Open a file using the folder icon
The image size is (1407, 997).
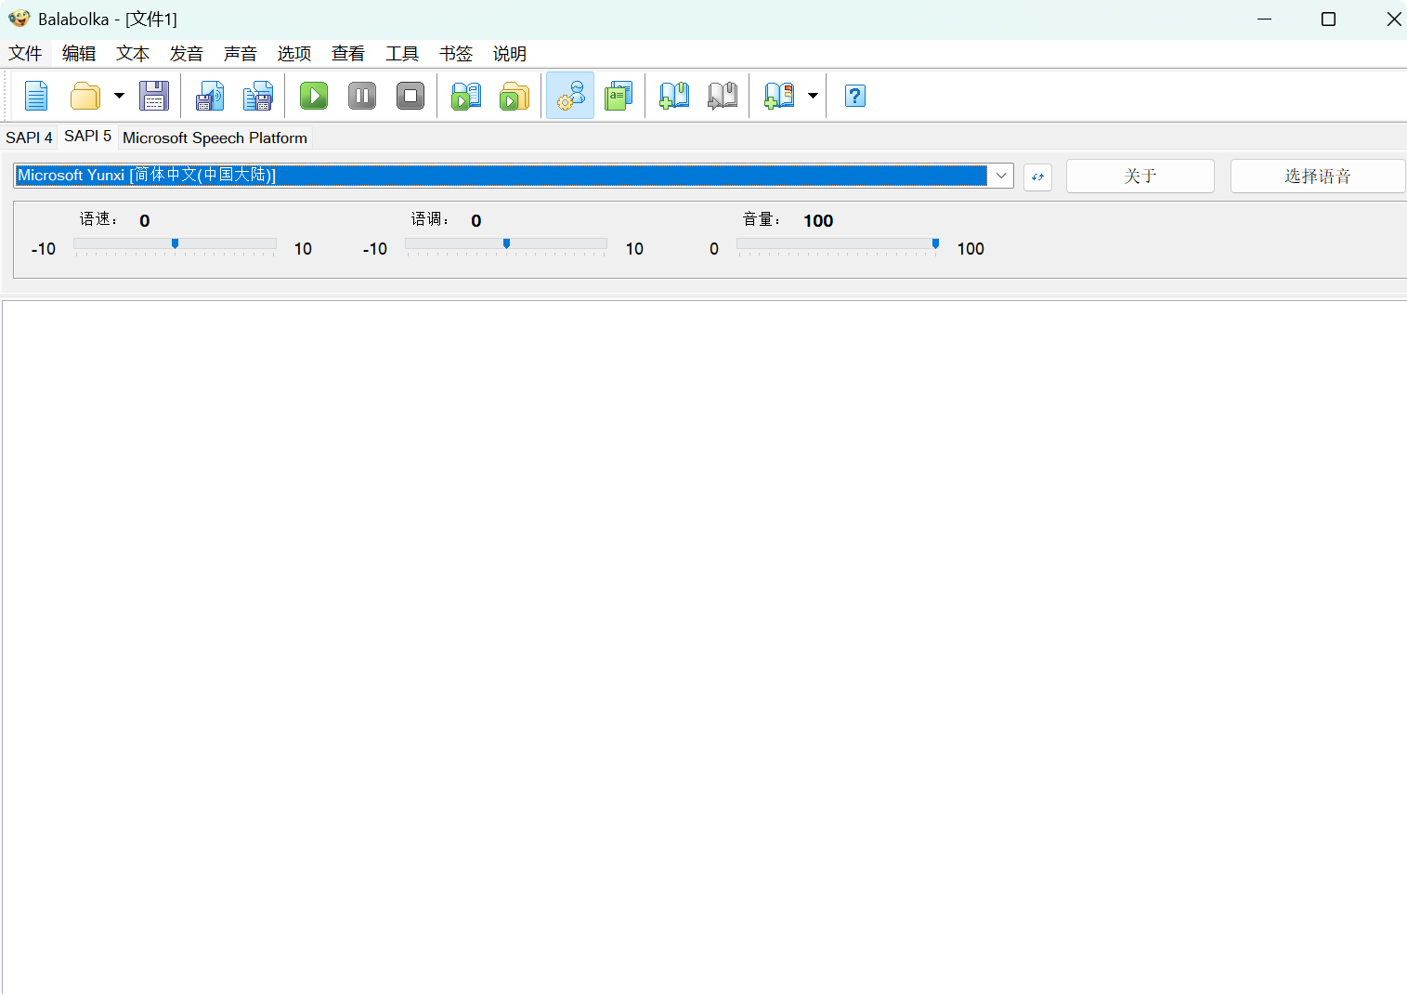pos(85,96)
